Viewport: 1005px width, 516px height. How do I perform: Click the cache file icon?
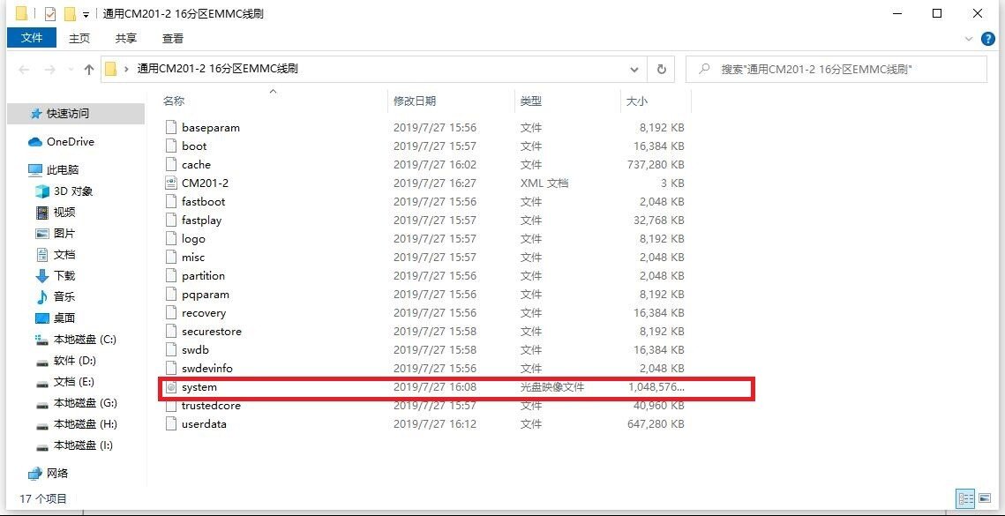170,164
